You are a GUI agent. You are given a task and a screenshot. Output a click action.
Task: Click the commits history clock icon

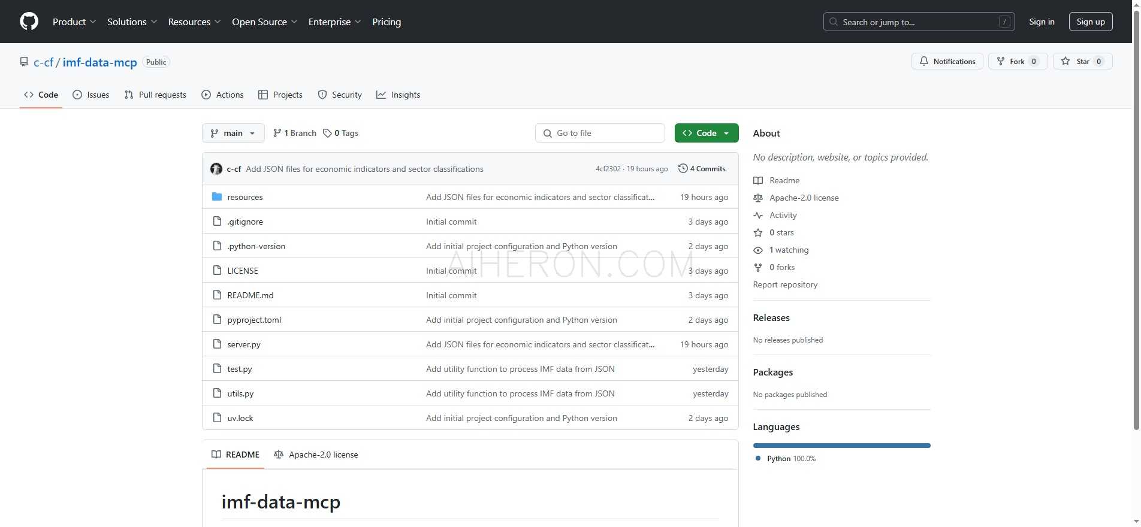pyautogui.click(x=683, y=168)
